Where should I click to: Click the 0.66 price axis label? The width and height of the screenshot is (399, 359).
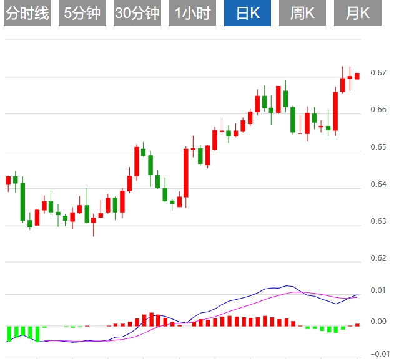point(378,110)
